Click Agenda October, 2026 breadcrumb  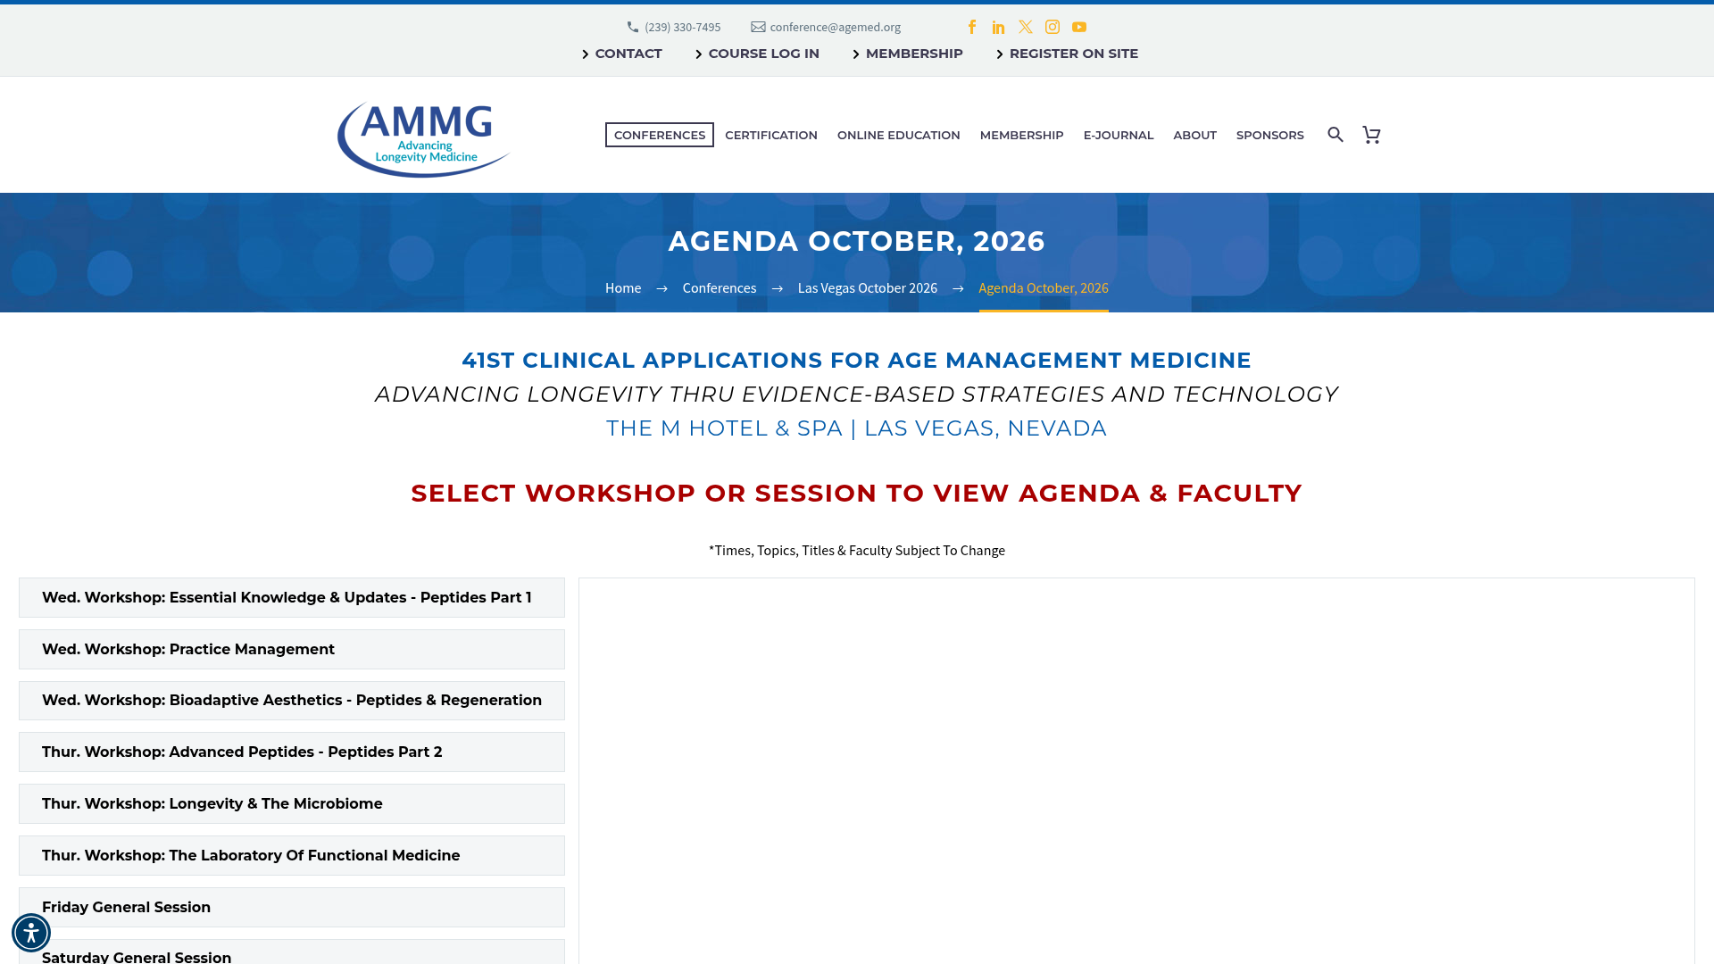tap(1044, 287)
